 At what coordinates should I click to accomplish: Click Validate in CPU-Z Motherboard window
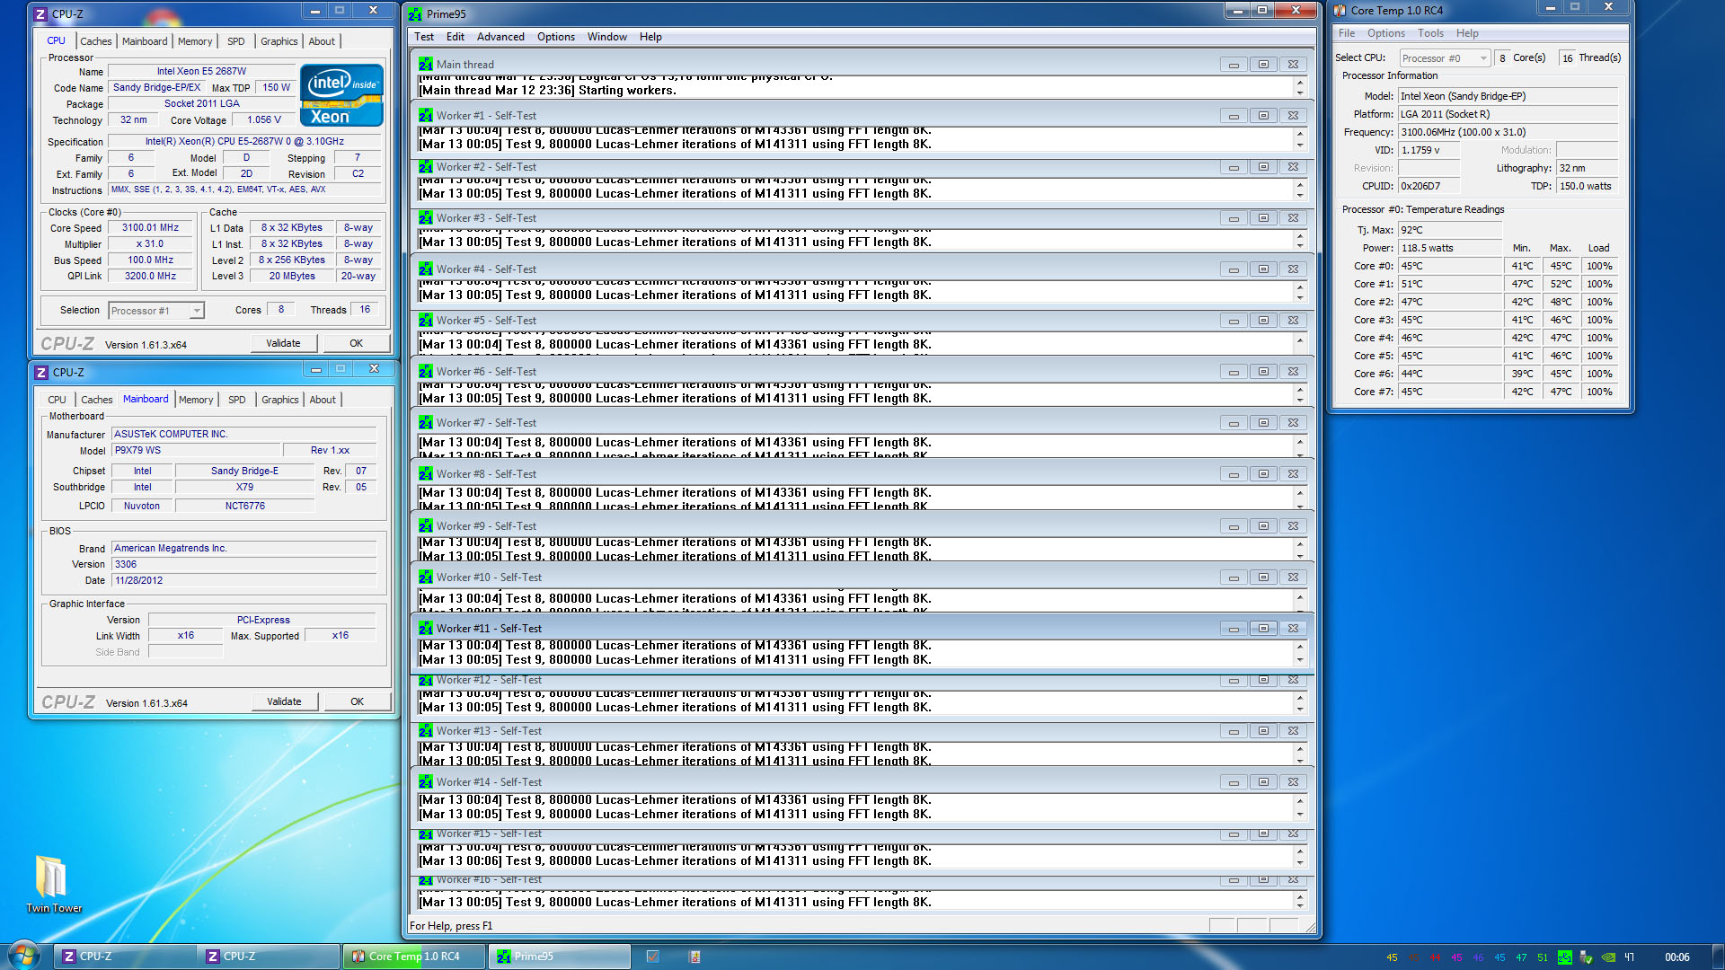click(284, 701)
